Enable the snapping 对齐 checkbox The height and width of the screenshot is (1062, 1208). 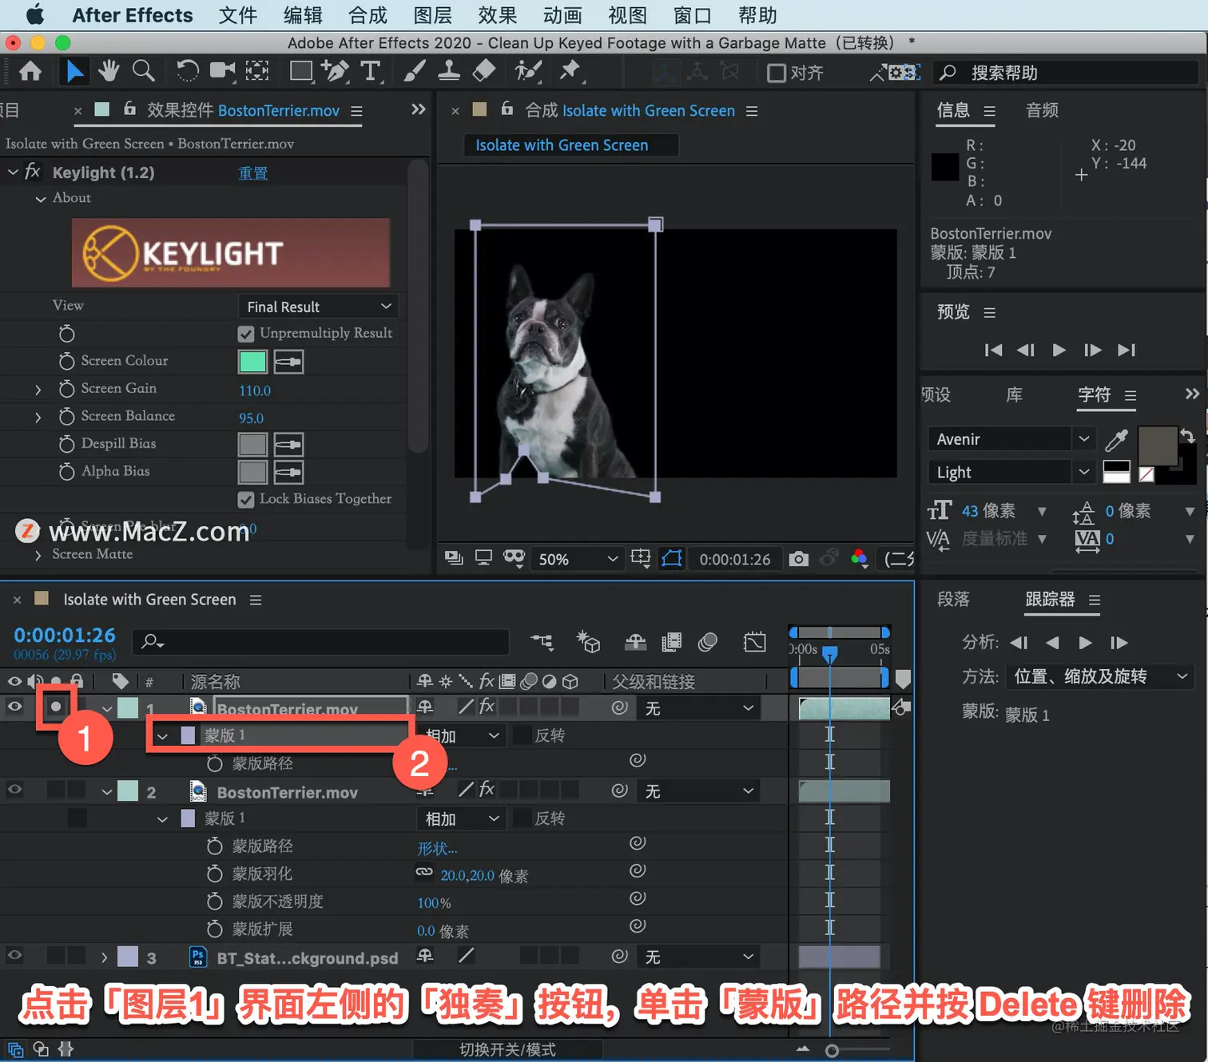[x=776, y=73]
